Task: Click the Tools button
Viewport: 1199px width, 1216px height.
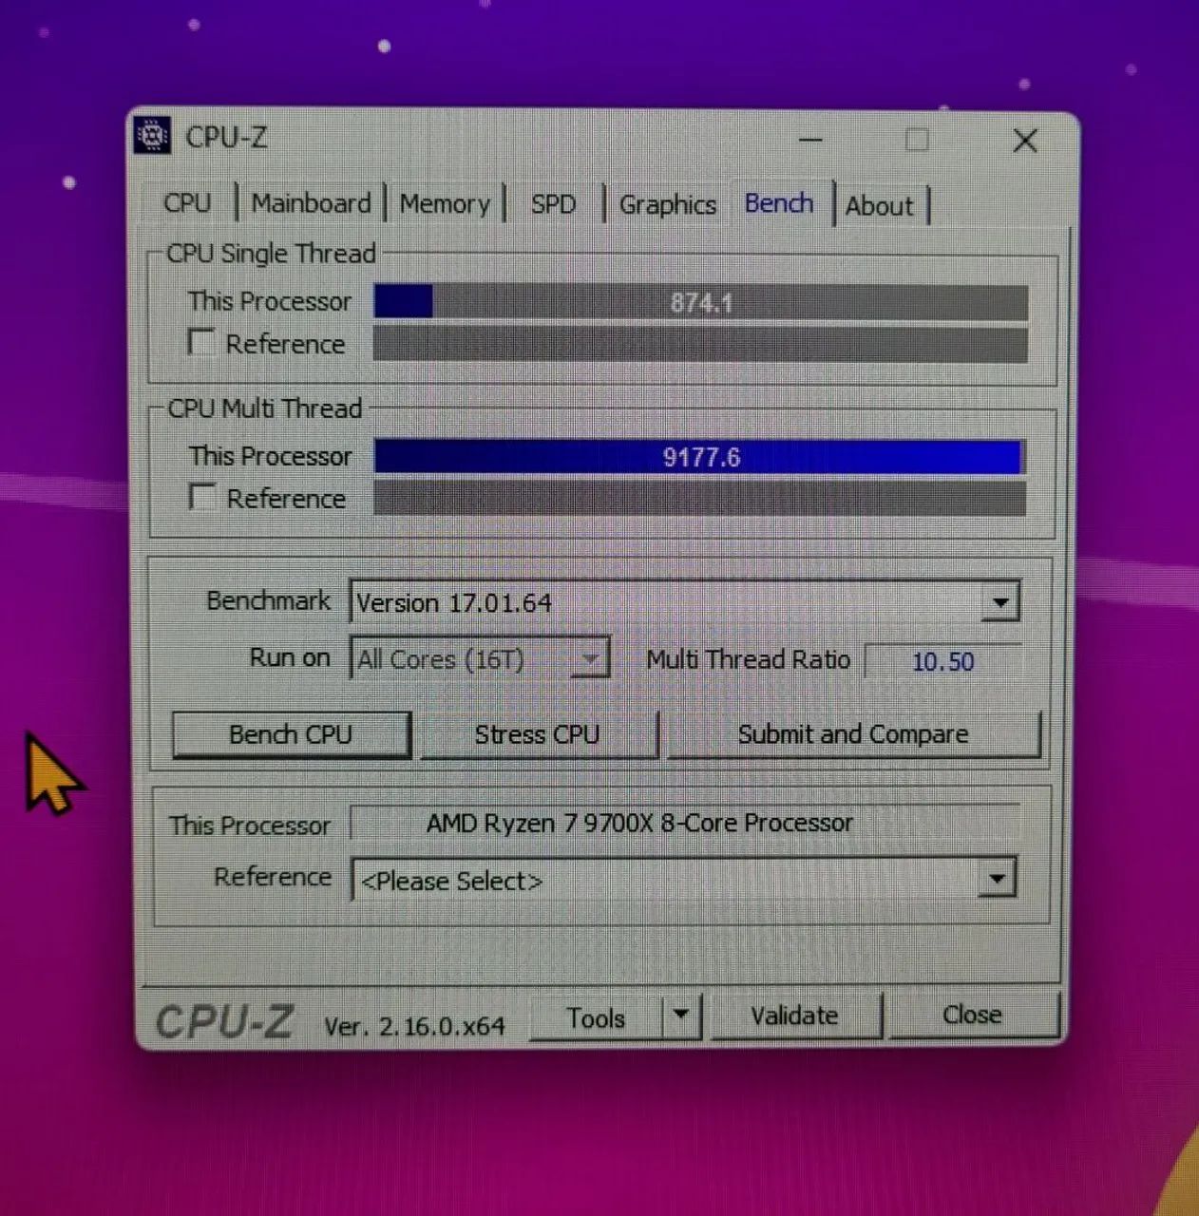Action: point(596,1018)
